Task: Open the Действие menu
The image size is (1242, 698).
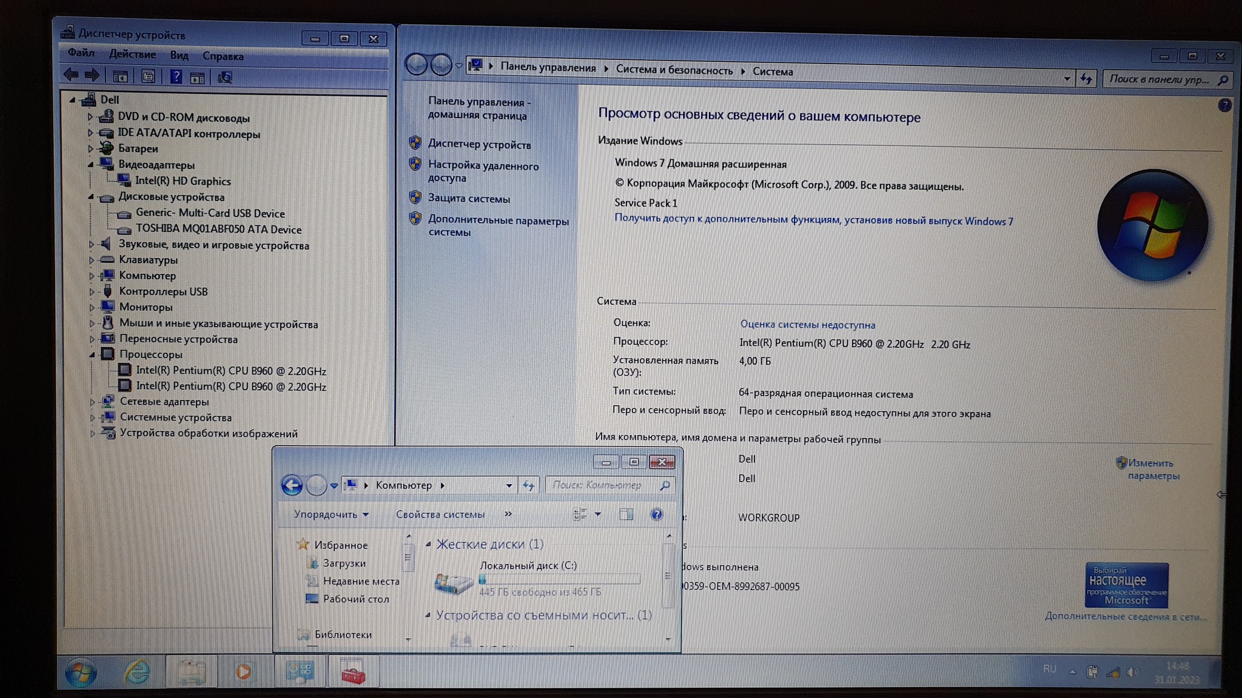Action: [x=132, y=55]
